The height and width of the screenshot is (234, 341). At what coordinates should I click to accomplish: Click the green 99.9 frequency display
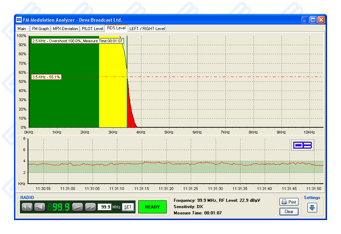[58, 207]
